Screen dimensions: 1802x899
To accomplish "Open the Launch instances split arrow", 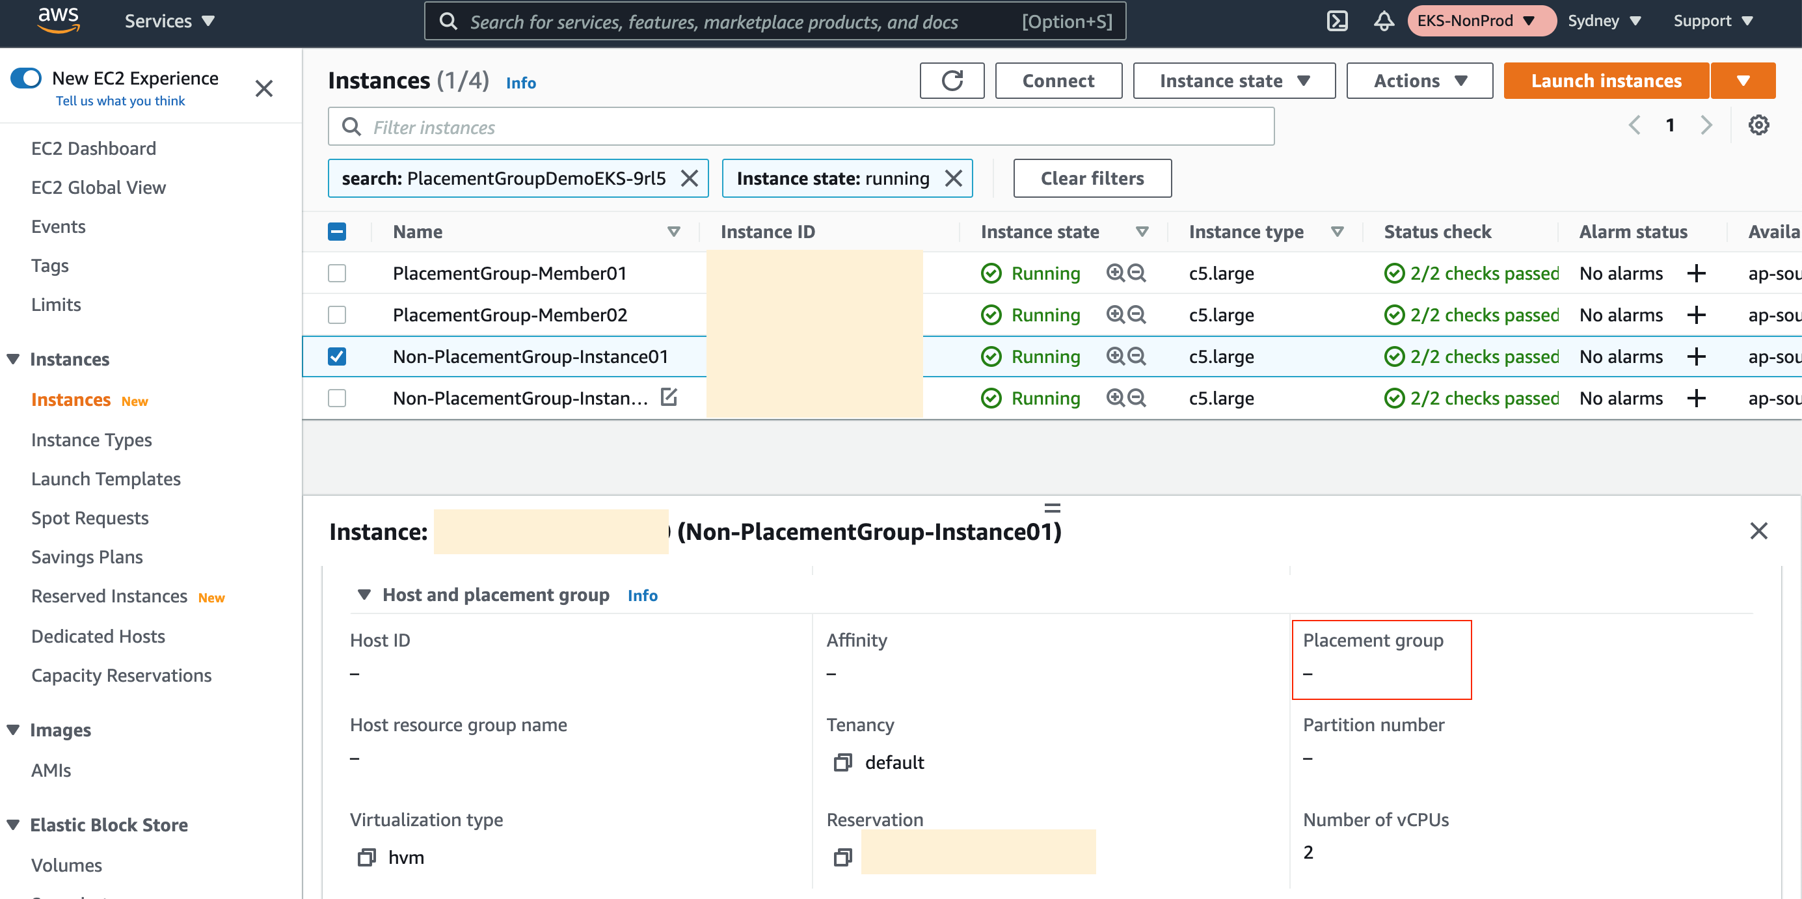I will pos(1743,81).
